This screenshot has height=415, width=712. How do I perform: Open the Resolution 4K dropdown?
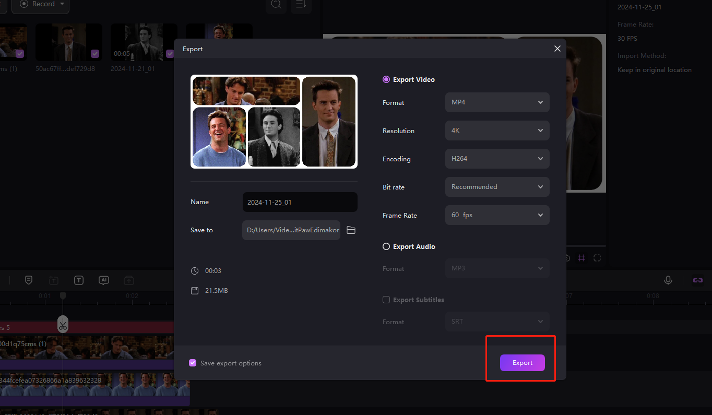click(x=497, y=131)
